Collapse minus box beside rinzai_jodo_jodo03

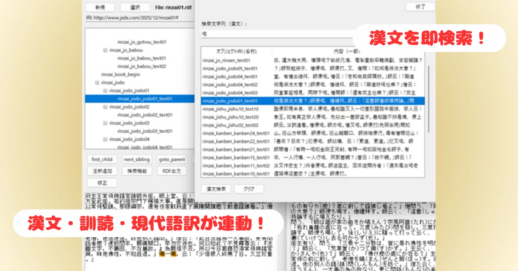(x=105, y=123)
